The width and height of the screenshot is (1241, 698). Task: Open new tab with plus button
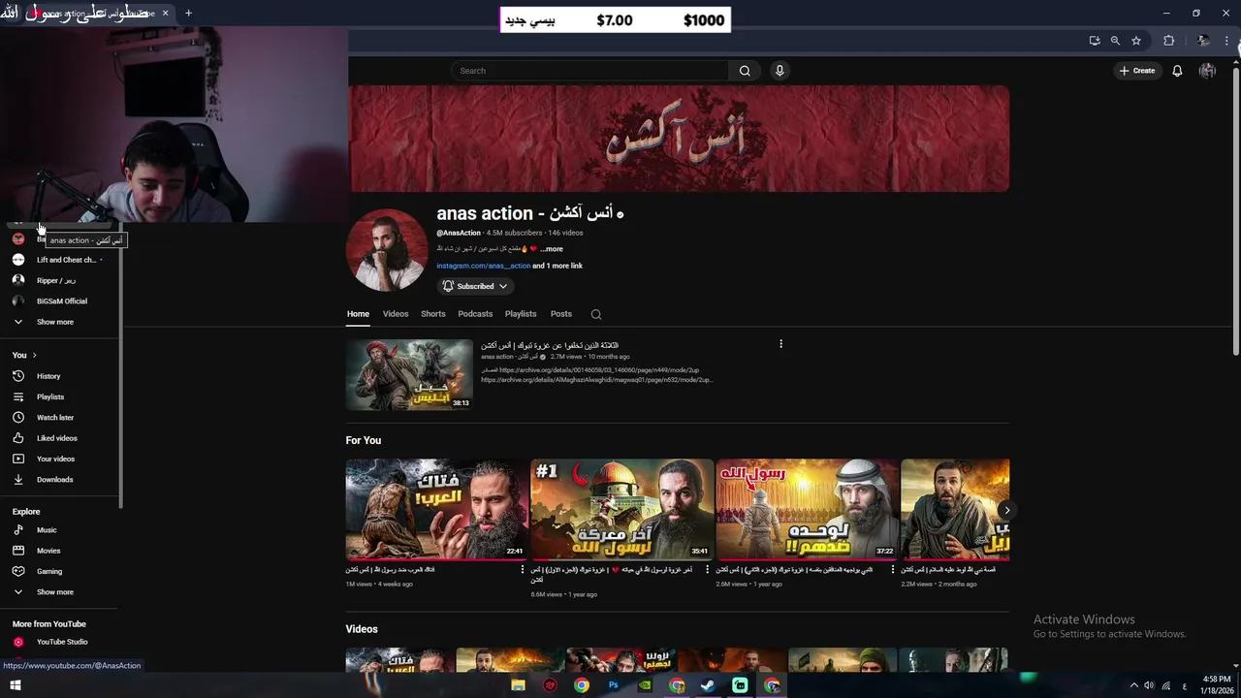point(188,13)
